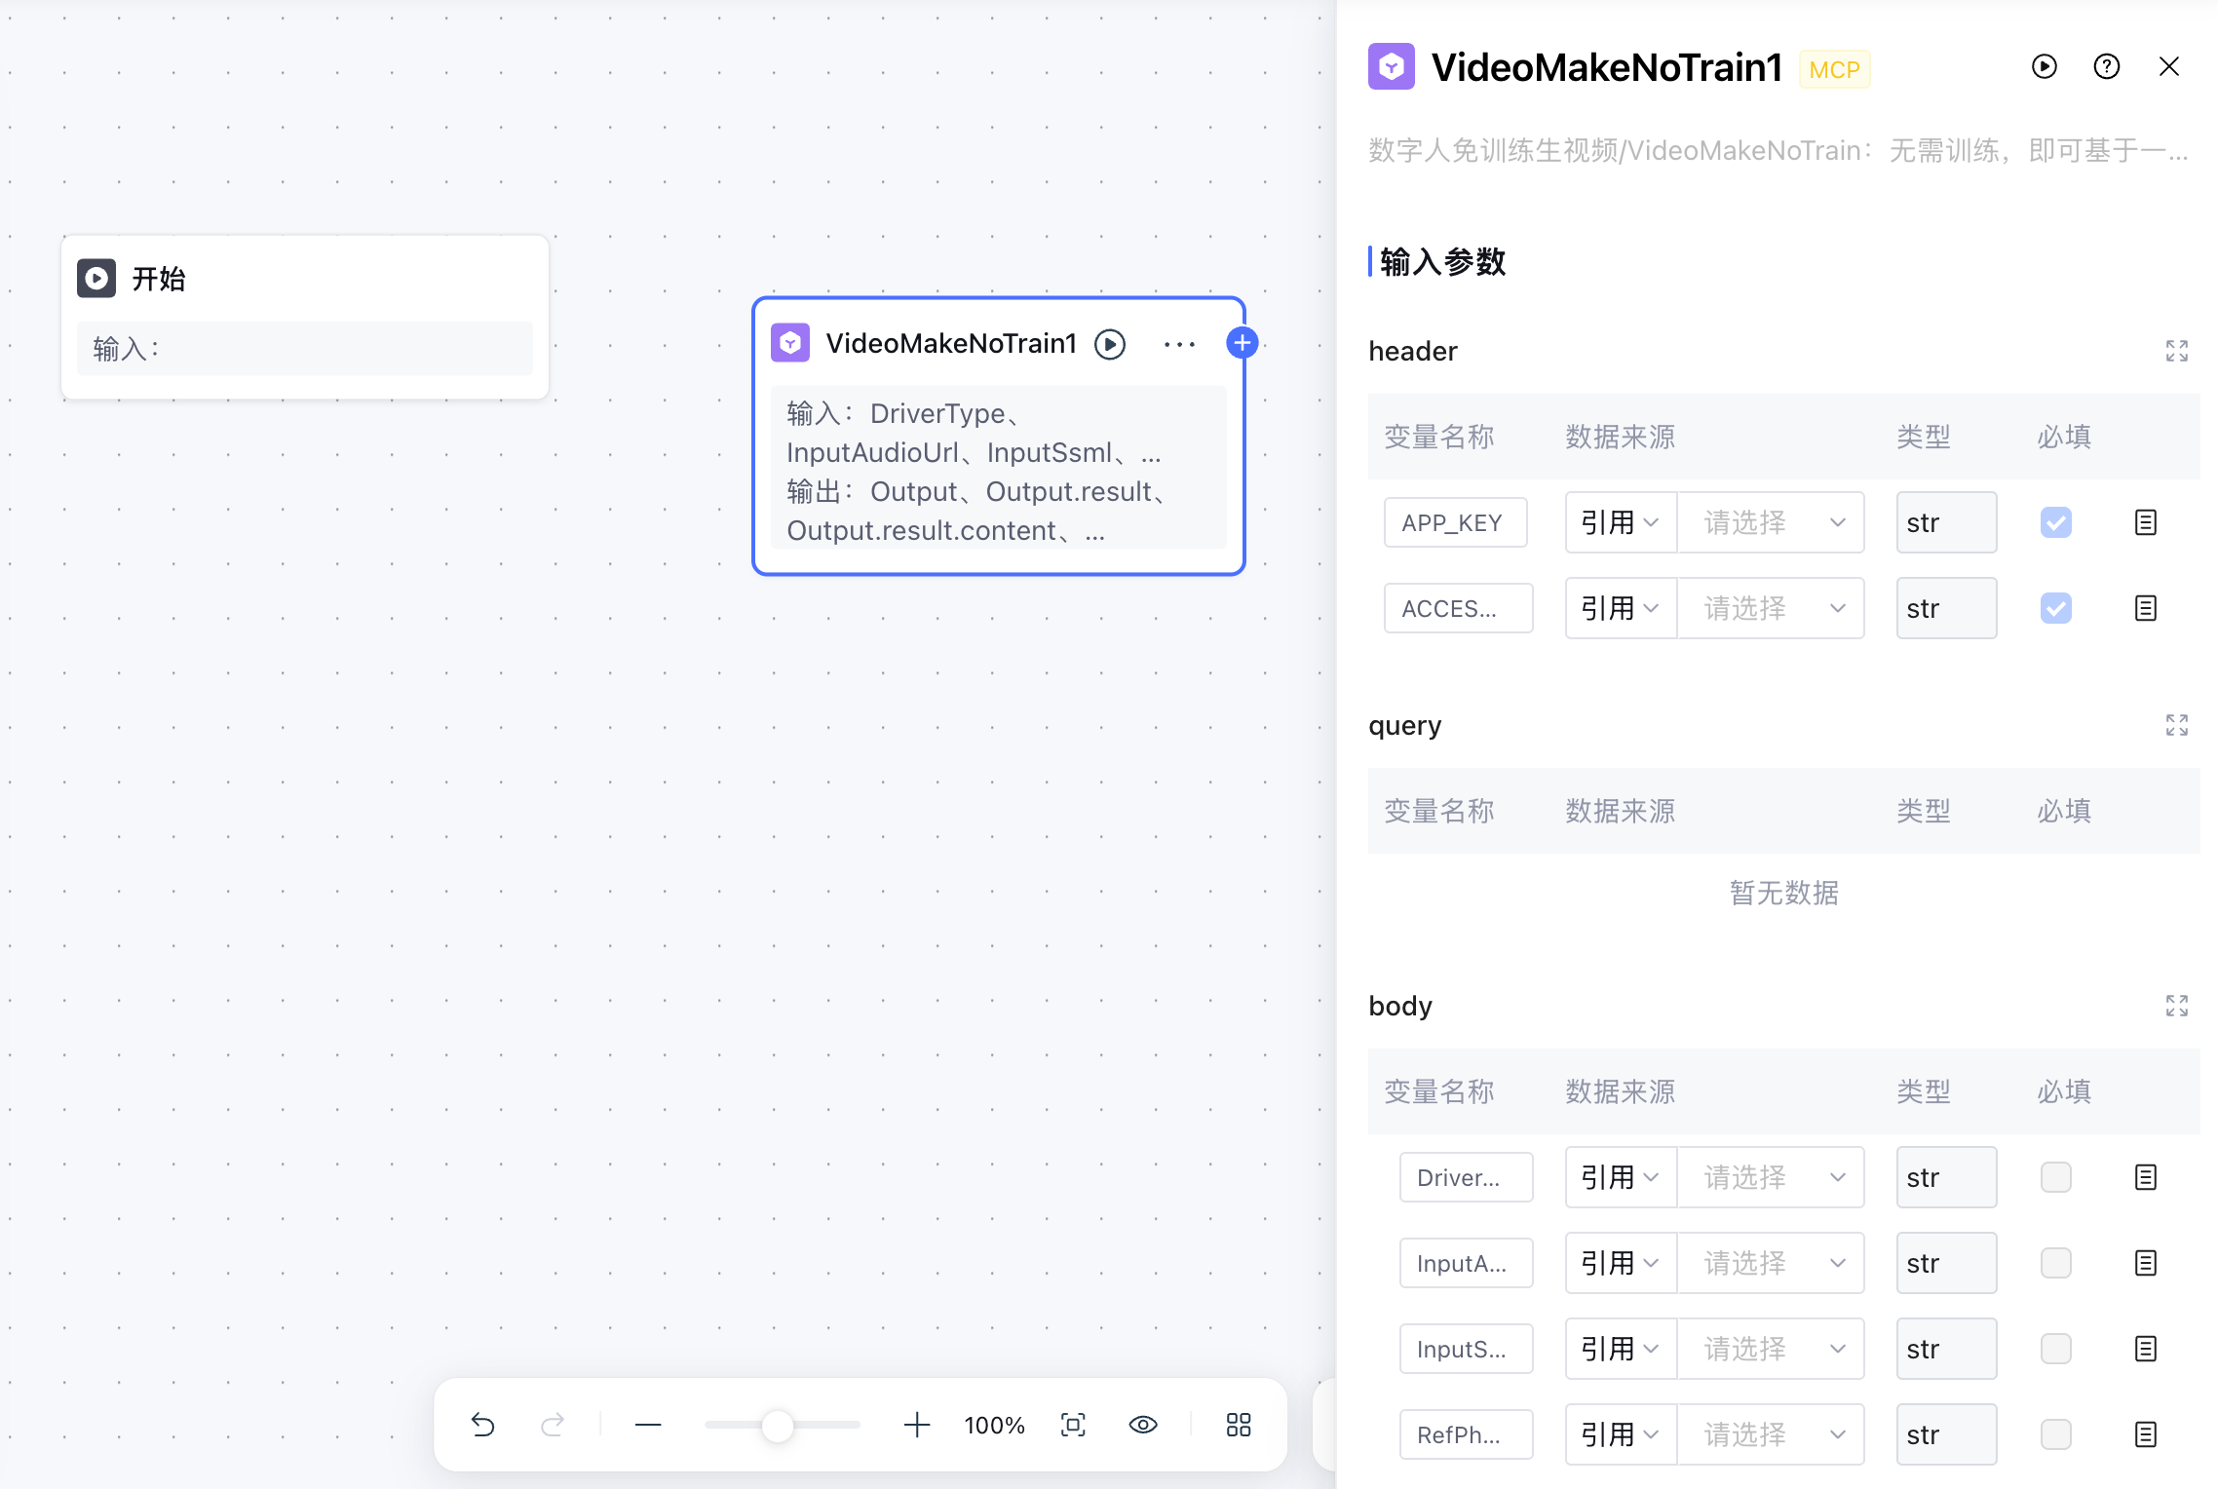
Task: Toggle the APP_KEY required checkbox
Action: pyautogui.click(x=2055, y=522)
